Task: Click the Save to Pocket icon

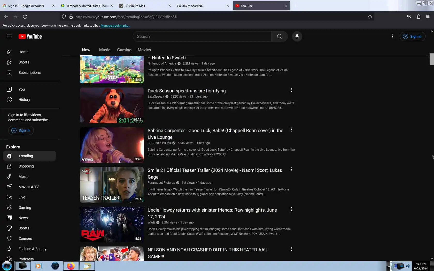Action: coord(409,17)
